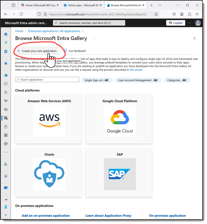
Task: Show more sidebar items ellipsis
Action: [6, 152]
